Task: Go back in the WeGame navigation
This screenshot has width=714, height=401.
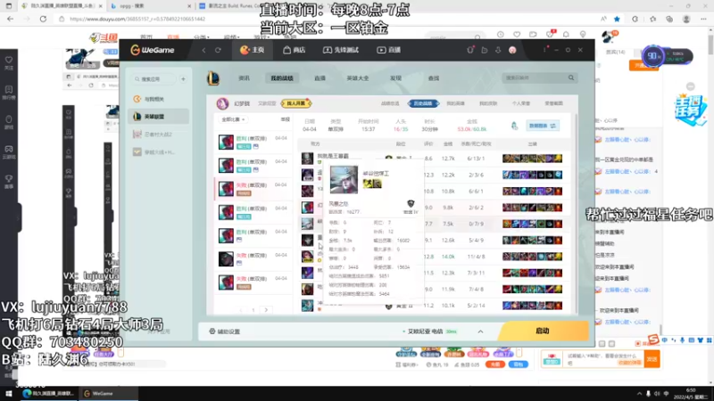Action: [x=204, y=50]
